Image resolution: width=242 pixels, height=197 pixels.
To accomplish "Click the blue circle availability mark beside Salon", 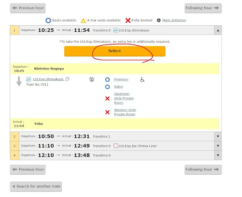I will coord(107,87).
